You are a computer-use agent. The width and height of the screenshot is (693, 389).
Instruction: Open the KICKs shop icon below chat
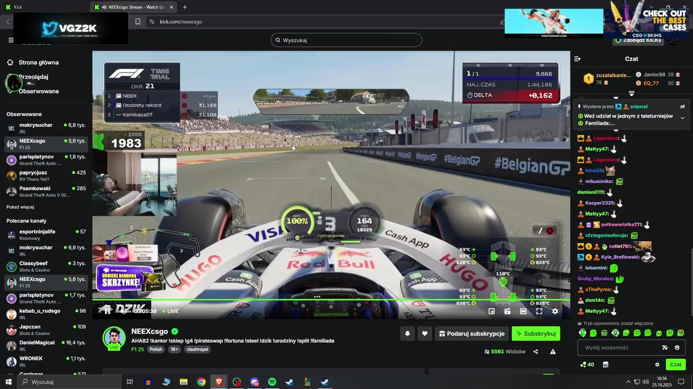[605, 365]
